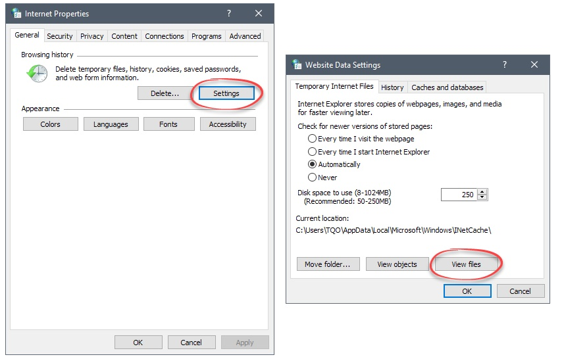Increase disk space with up arrow
Image resolution: width=564 pixels, height=357 pixels.
(482, 191)
